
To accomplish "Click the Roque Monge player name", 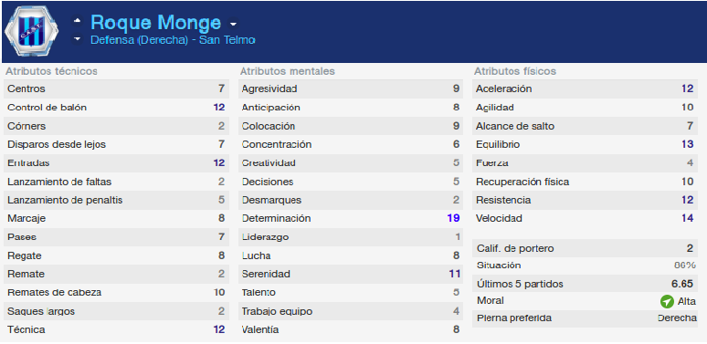I will tap(156, 23).
